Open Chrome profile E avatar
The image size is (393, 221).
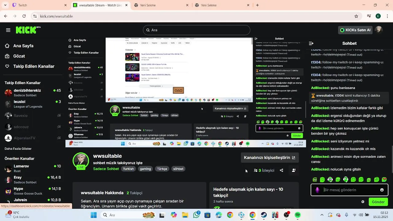[378, 16]
